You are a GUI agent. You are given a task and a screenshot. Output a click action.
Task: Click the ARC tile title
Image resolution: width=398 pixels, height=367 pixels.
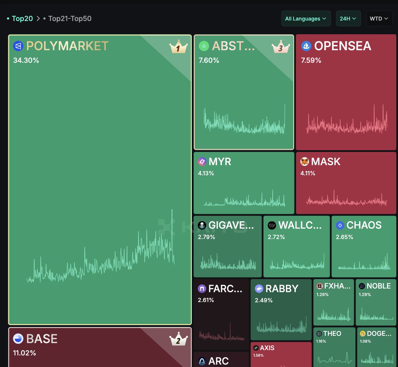(219, 361)
